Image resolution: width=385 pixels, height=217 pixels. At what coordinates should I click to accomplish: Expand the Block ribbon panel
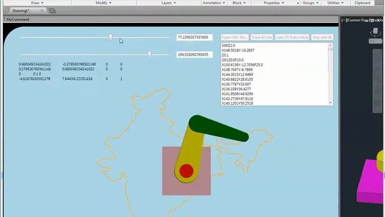[239, 2]
